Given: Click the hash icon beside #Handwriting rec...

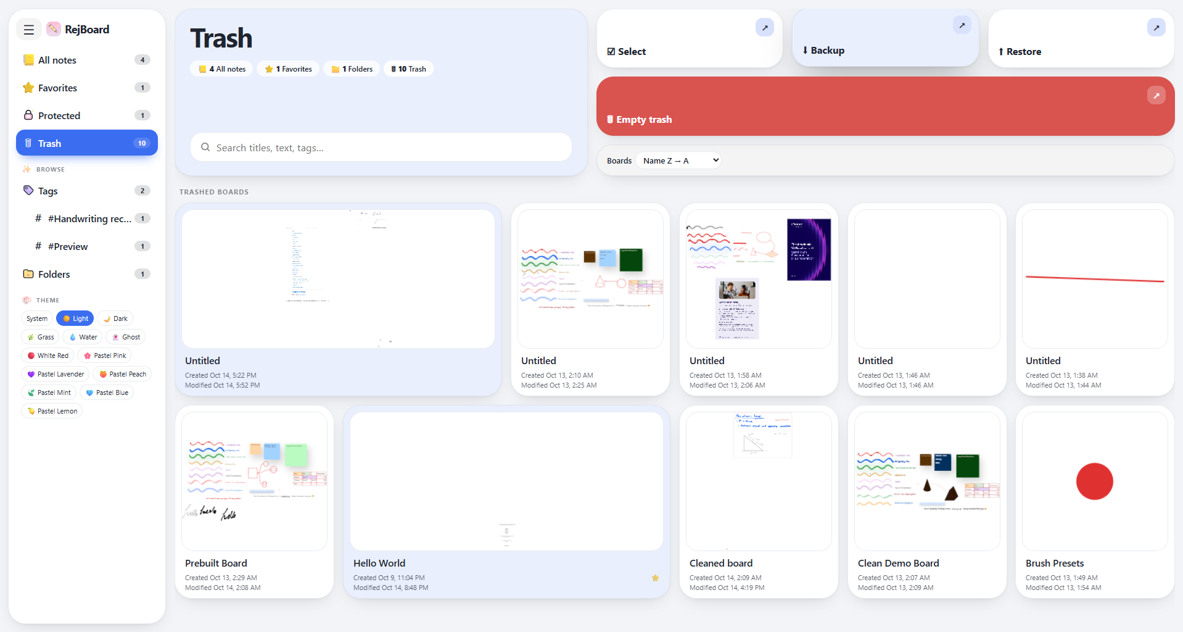Looking at the screenshot, I should click(38, 218).
